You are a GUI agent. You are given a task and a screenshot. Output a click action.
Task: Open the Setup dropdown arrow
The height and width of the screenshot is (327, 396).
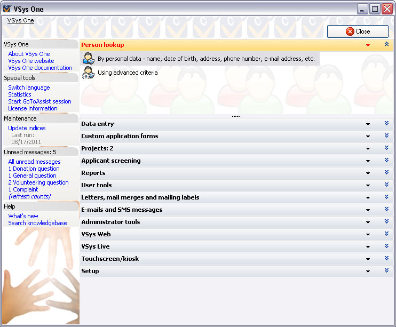pyautogui.click(x=368, y=272)
